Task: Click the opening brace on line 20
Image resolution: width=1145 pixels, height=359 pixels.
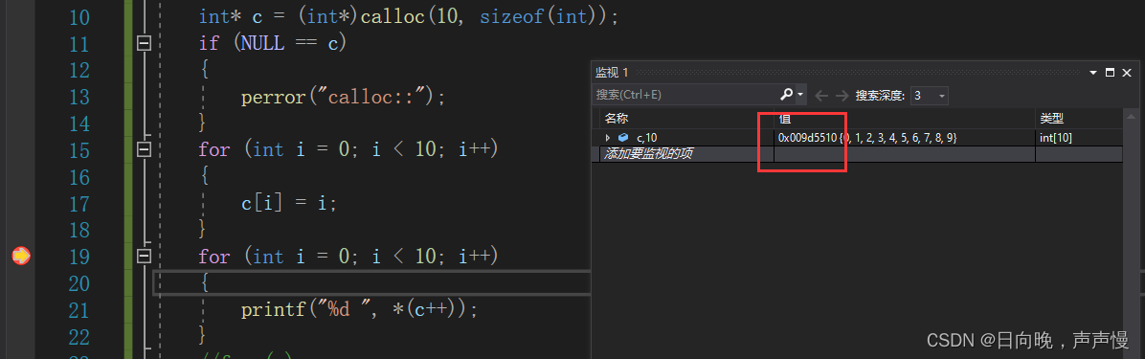Action: click(205, 283)
